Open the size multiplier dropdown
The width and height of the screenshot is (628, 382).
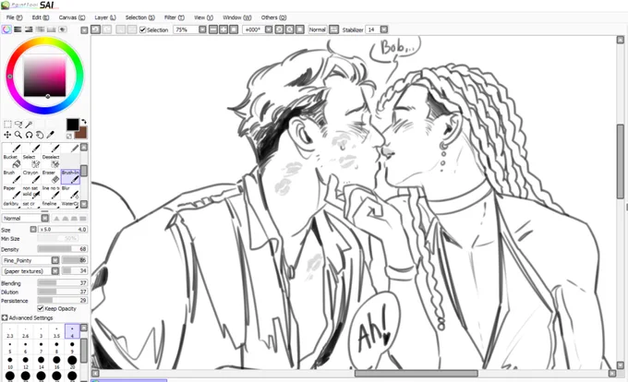33,230
